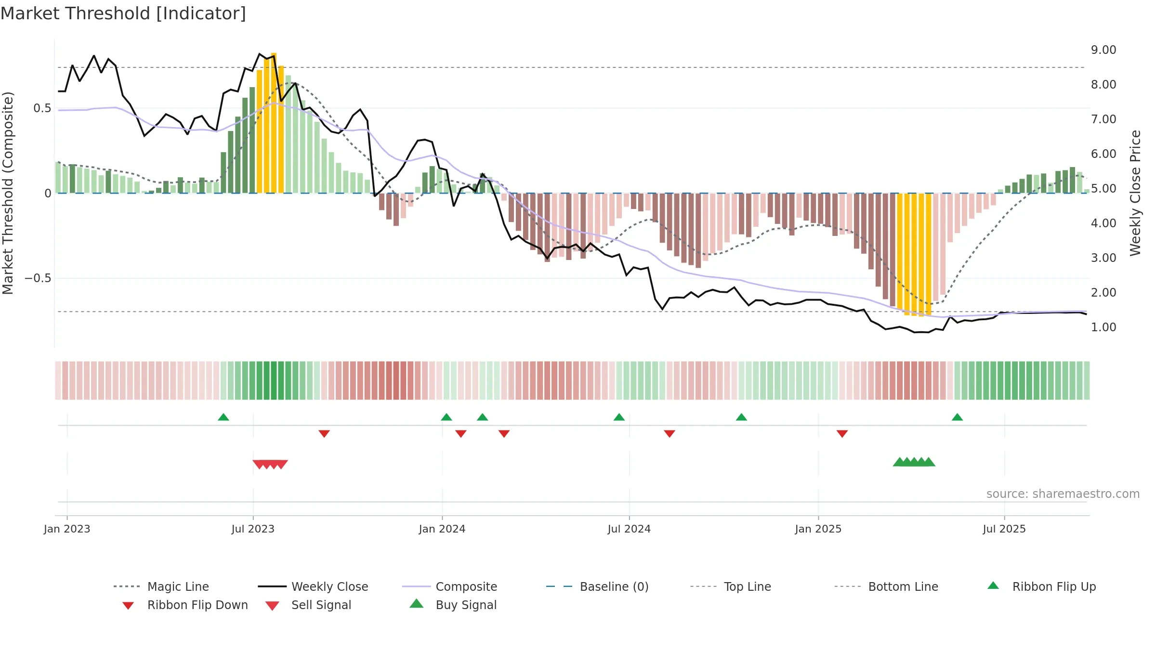Toggle the Ribbon Flip Up legend entry

point(1041,586)
